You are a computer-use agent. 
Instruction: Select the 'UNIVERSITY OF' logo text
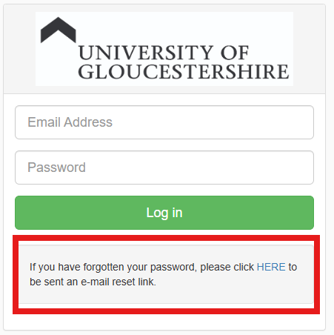[x=164, y=53]
